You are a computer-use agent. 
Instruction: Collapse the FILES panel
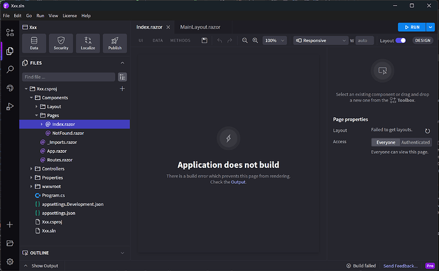pos(122,63)
